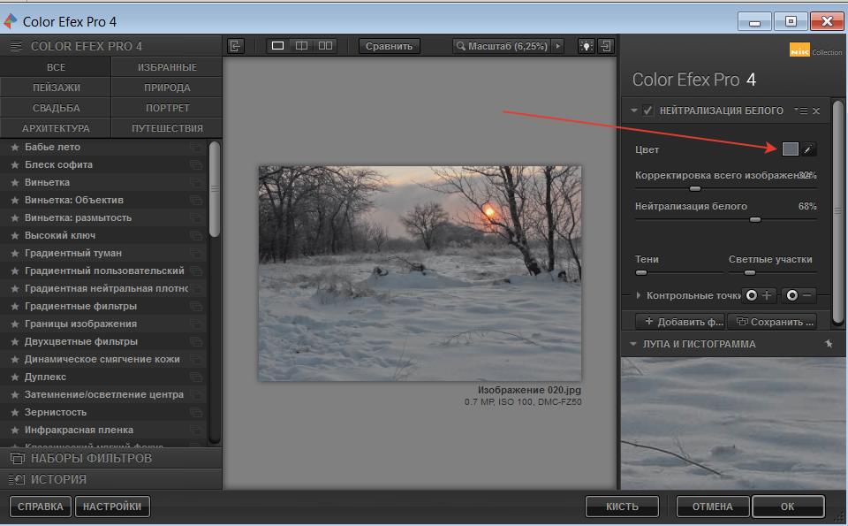Select the Градиентный пользовательский filter
This screenshot has height=526, width=848.
click(103, 271)
